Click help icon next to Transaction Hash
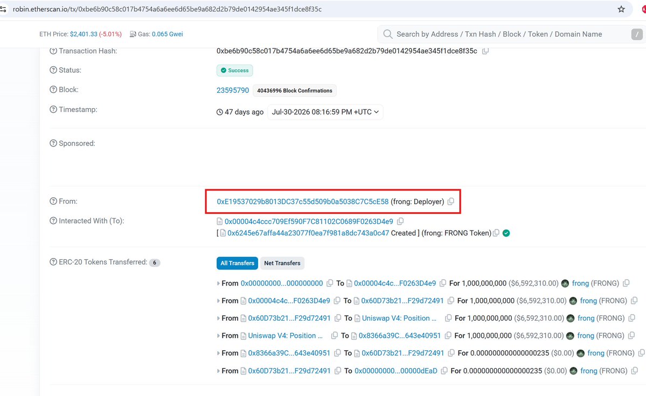646x396 pixels. (x=53, y=51)
